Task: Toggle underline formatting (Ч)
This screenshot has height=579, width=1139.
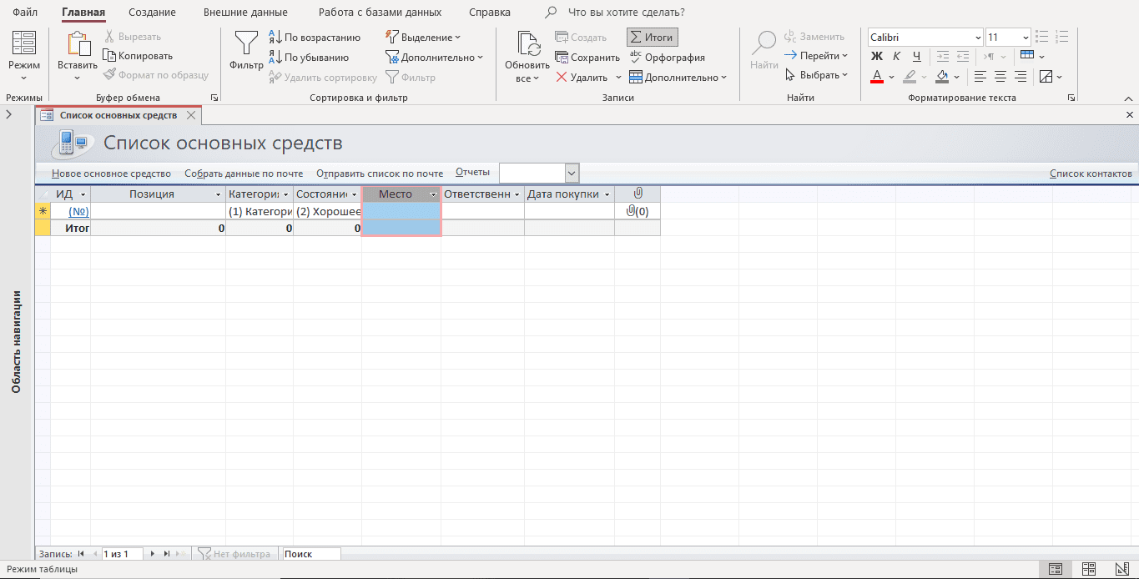Action: click(916, 57)
